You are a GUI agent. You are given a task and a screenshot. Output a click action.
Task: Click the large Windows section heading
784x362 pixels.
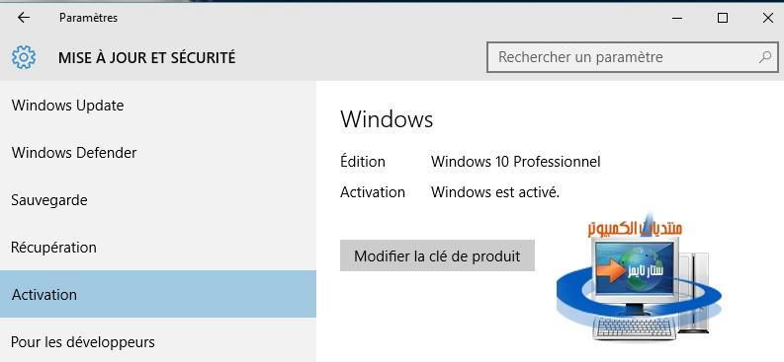[x=387, y=119]
